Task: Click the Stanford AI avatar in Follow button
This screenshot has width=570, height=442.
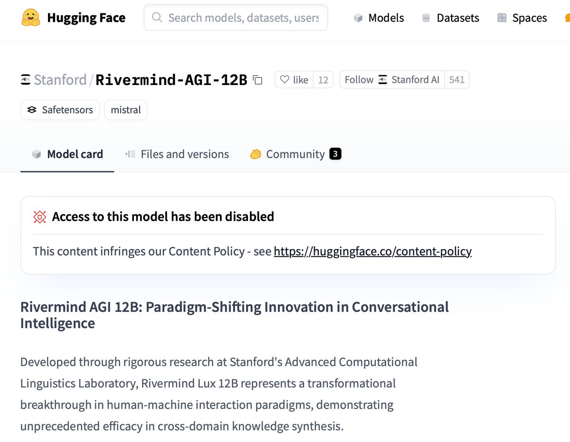Action: coord(383,80)
